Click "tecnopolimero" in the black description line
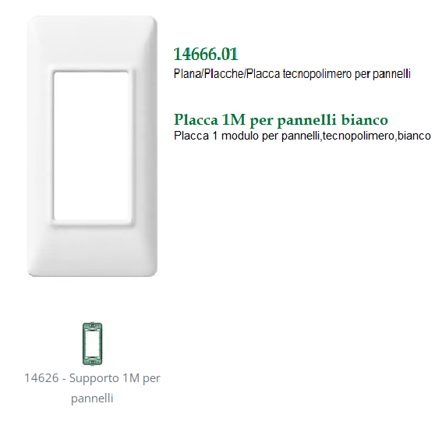The image size is (435, 432). 358,136
